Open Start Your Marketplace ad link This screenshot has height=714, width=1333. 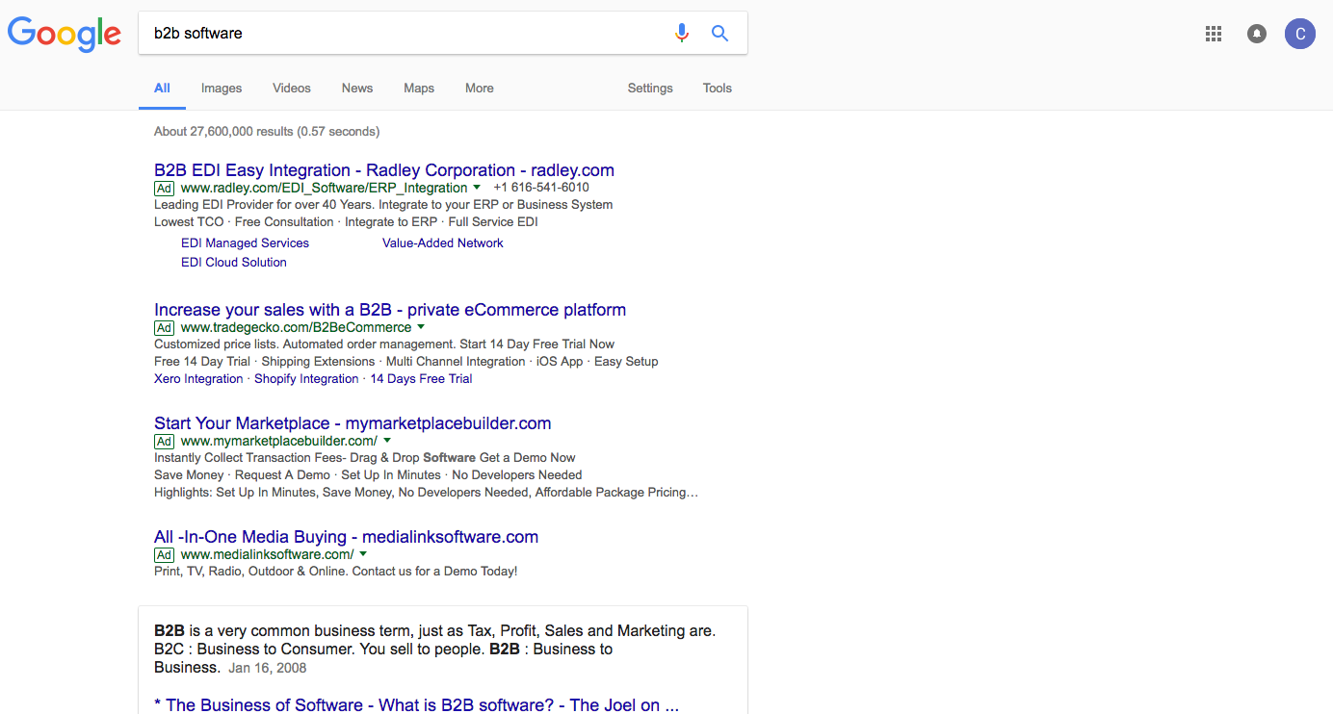[353, 423]
